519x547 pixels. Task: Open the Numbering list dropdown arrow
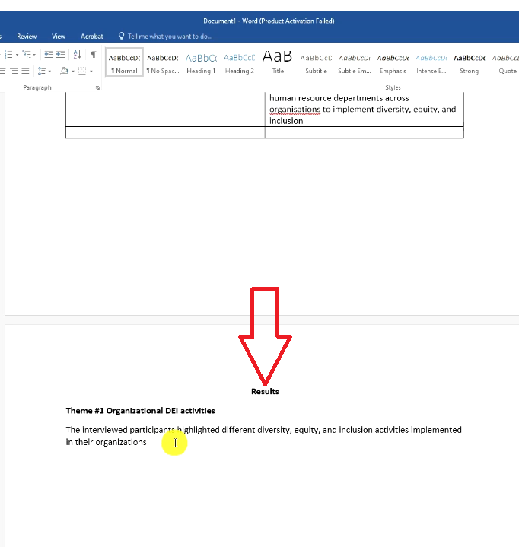pos(17,55)
